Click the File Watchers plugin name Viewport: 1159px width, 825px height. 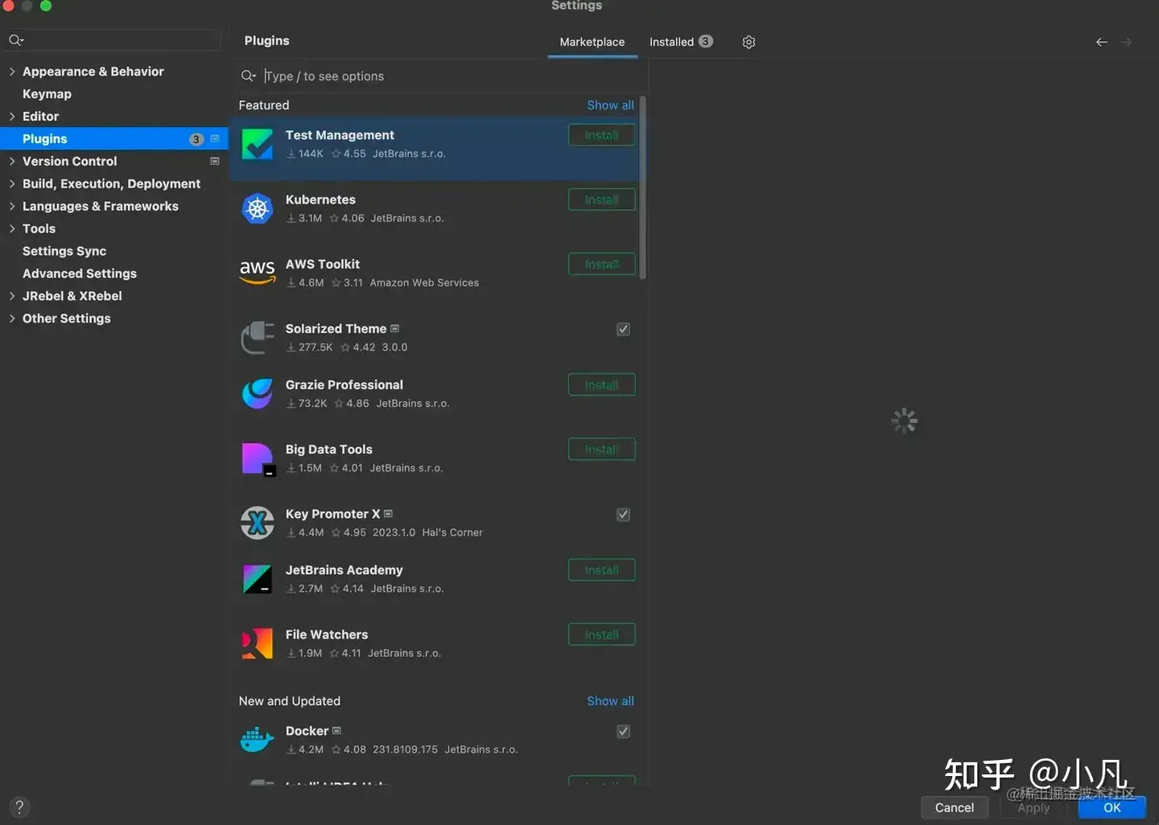click(327, 634)
